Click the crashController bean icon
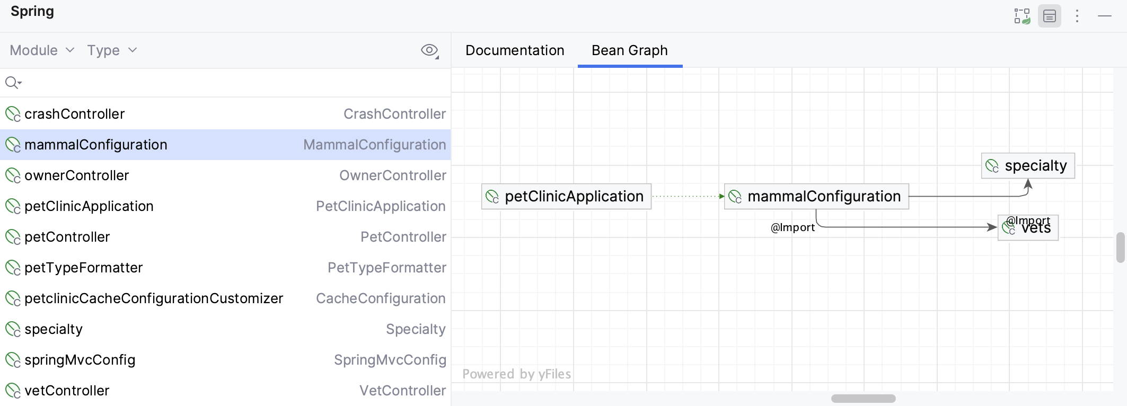 13,114
